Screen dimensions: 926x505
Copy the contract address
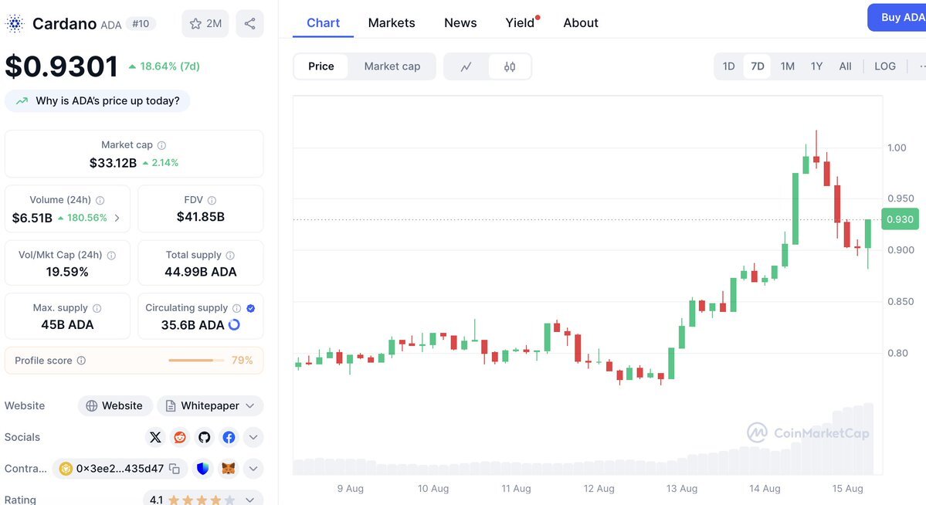coord(175,469)
